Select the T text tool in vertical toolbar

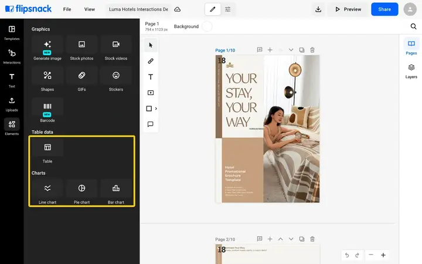[151, 77]
